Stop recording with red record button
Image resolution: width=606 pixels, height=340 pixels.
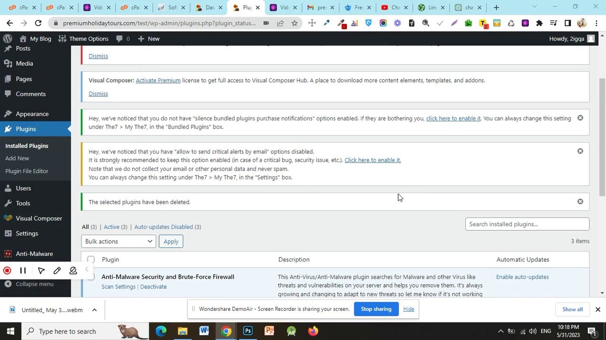point(7,271)
